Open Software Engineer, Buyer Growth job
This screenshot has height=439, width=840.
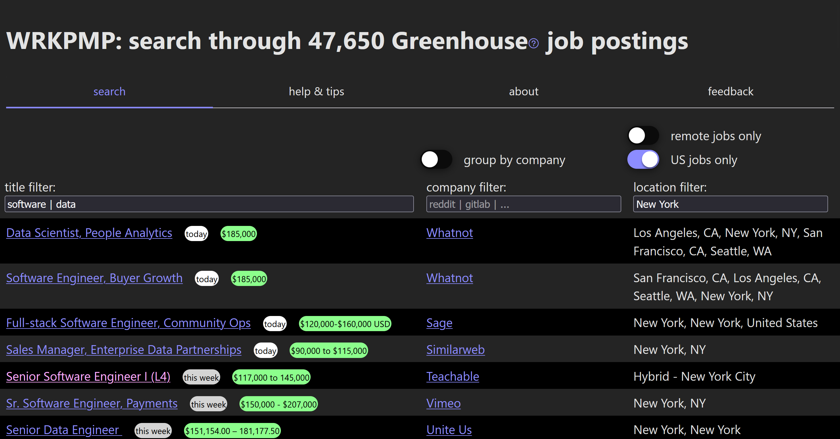coord(94,278)
